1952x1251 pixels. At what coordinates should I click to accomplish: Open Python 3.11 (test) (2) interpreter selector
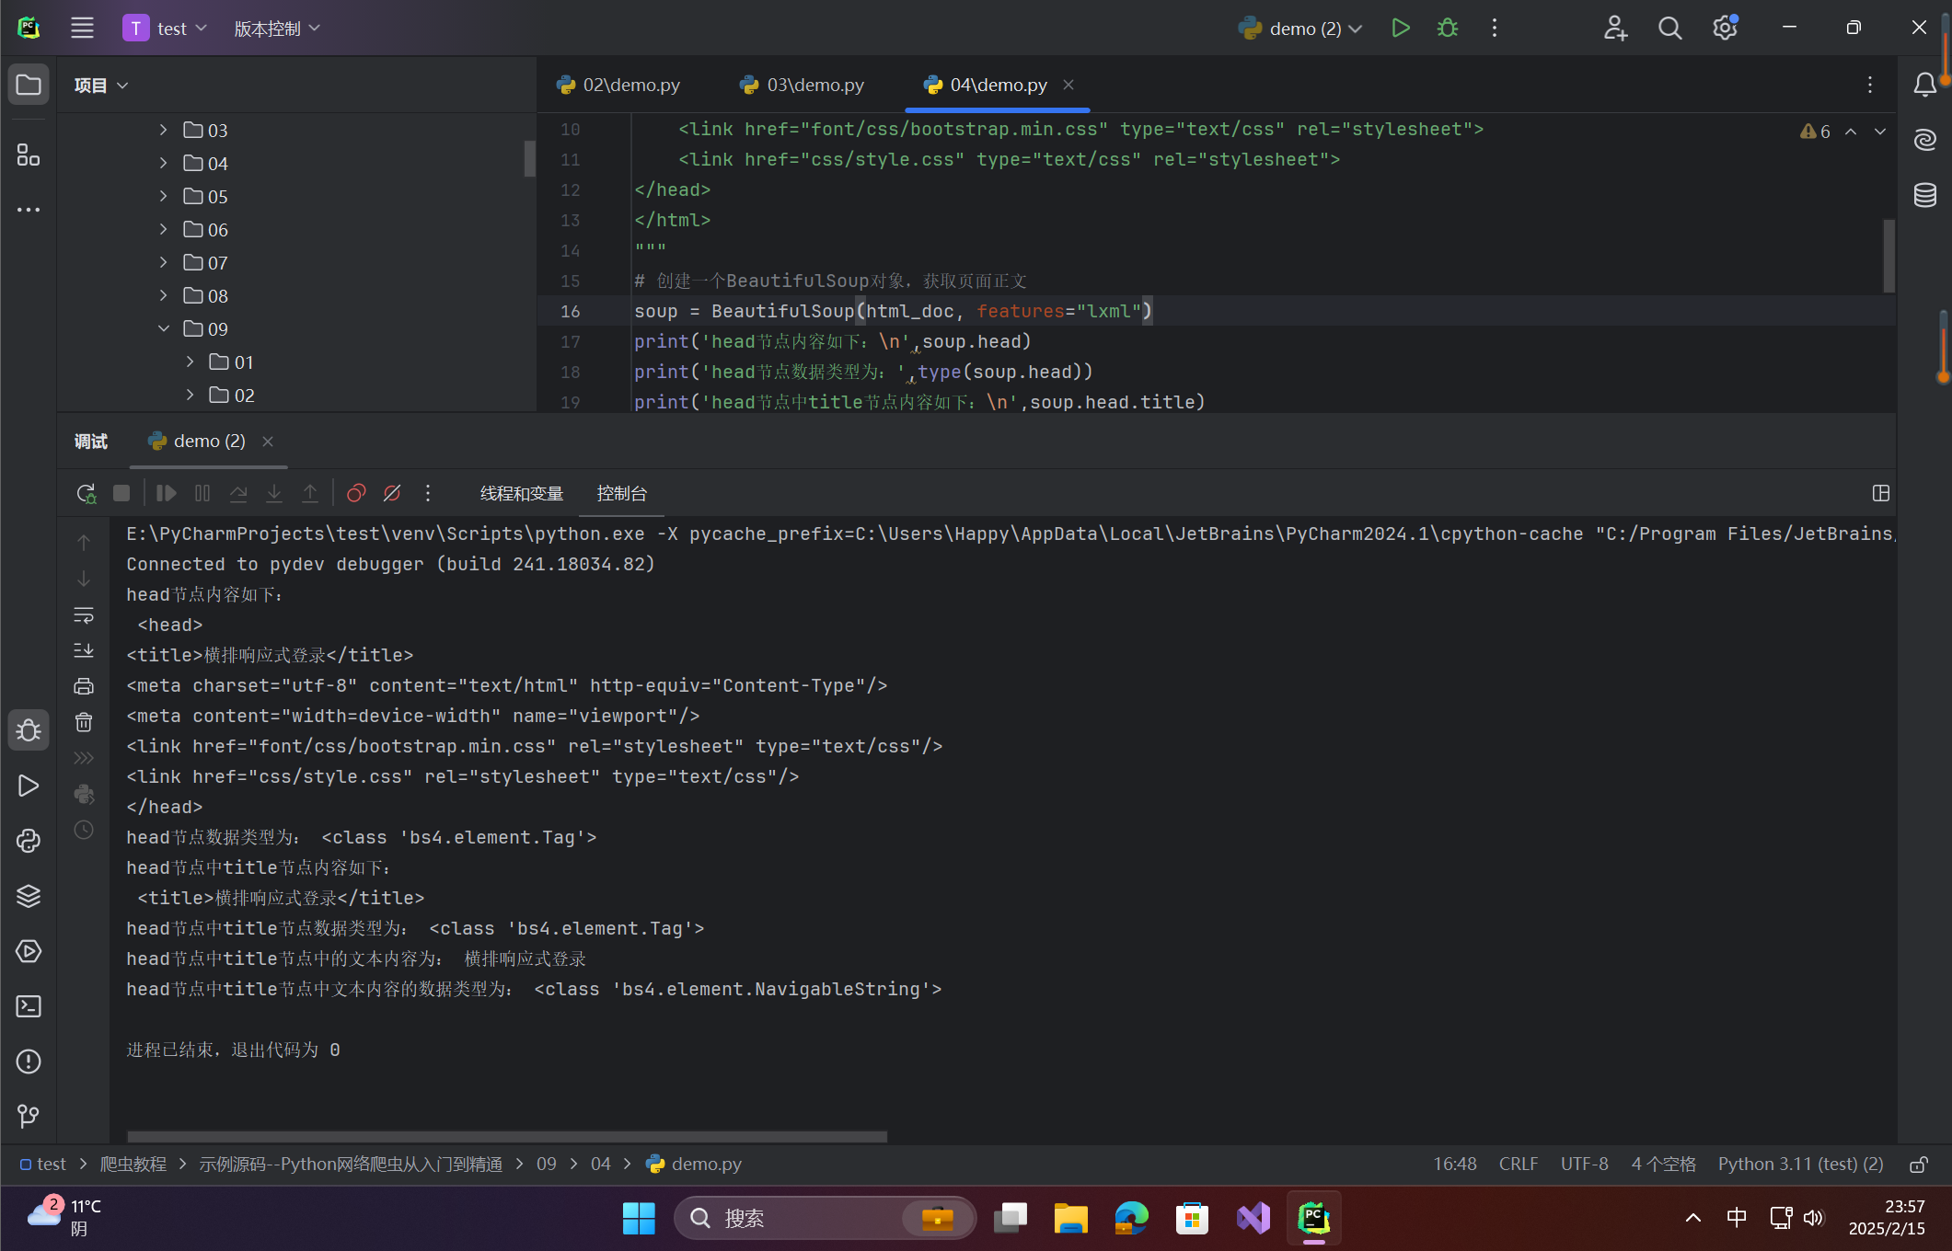click(1801, 1165)
